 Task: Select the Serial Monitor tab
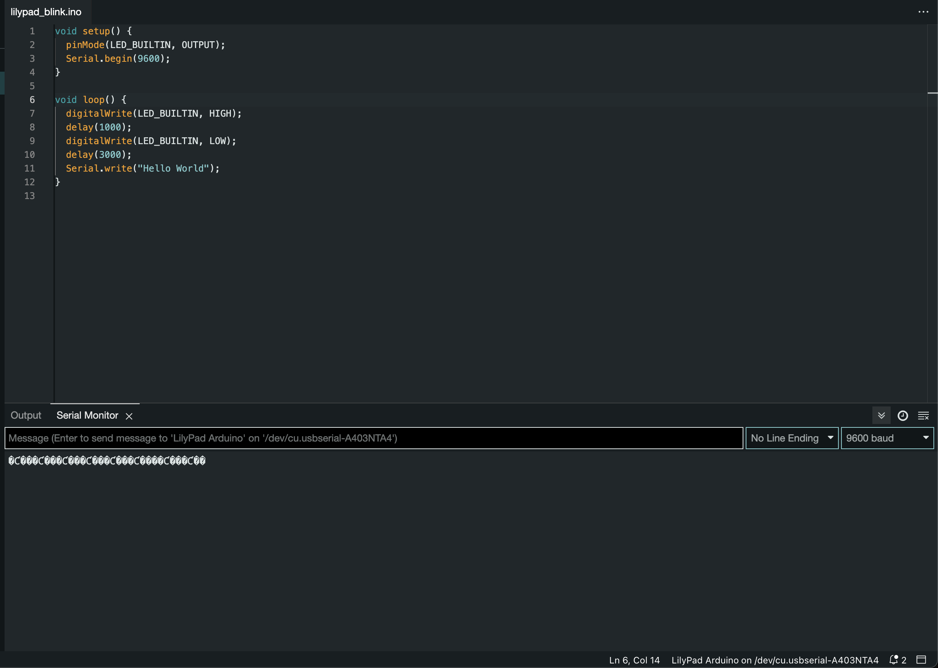87,416
